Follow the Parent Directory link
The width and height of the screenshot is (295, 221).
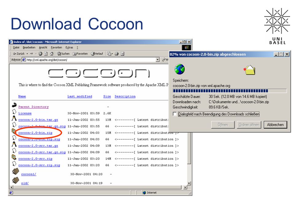pyautogui.click(x=33, y=107)
